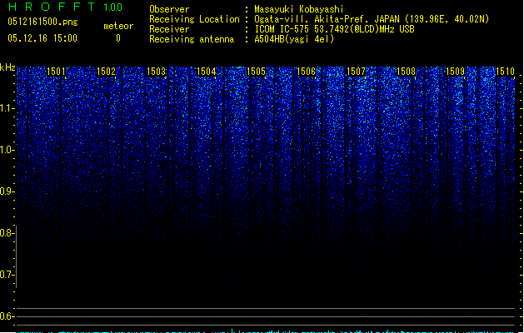Click the 1.0 kHz frequency axis label
This screenshot has height=333, width=524.
[x=7, y=150]
